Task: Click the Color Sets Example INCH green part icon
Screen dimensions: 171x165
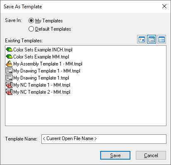Action: [x=9, y=49]
